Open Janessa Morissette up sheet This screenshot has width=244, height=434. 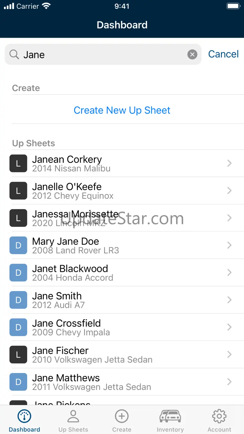122,218
